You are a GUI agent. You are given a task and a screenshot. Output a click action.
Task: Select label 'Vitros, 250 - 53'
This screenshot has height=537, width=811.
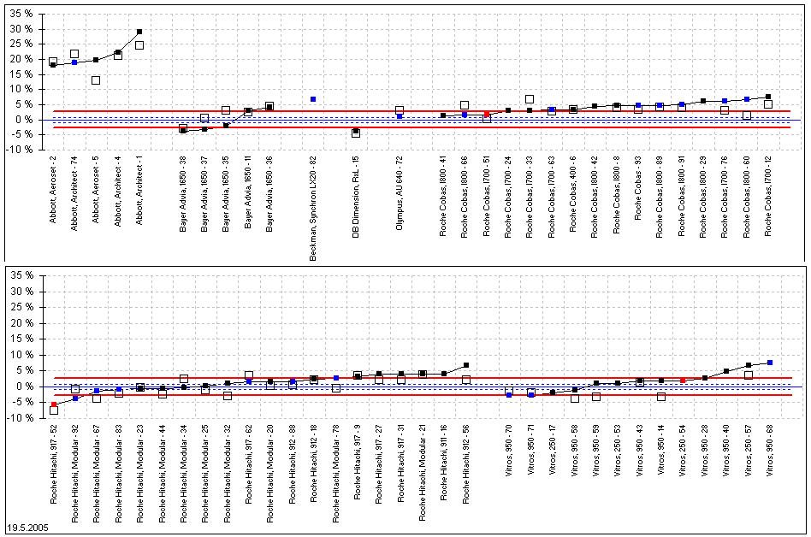coord(617,452)
